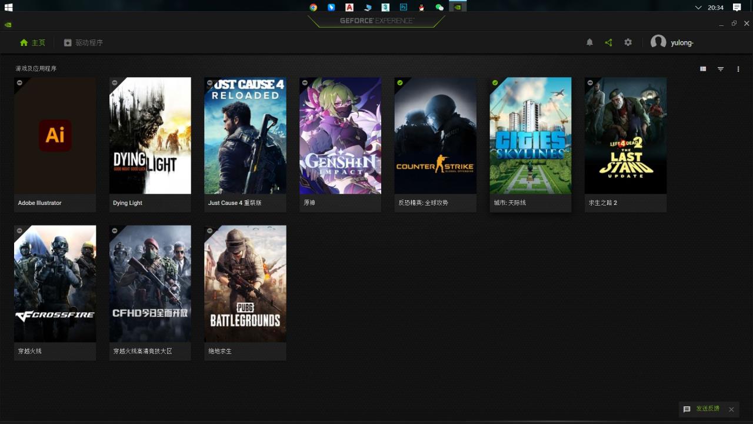
Task: Click the minus status badge on 绝地求生 card
Action: point(209,231)
